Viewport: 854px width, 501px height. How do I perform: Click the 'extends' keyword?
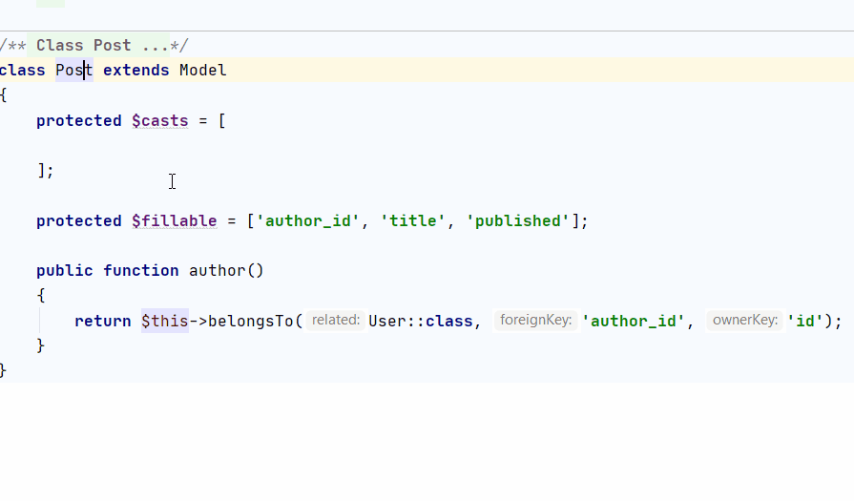coord(136,71)
